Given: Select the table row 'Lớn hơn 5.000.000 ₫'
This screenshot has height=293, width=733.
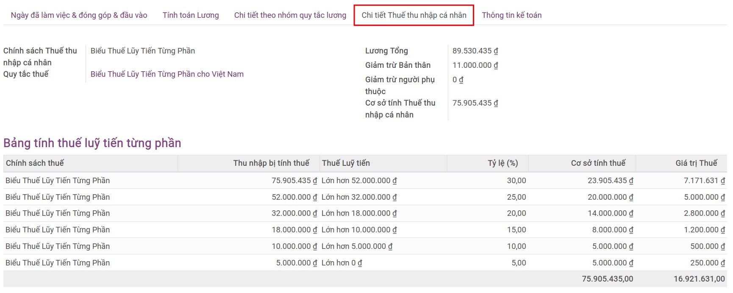Looking at the screenshot, I should [x=365, y=246].
